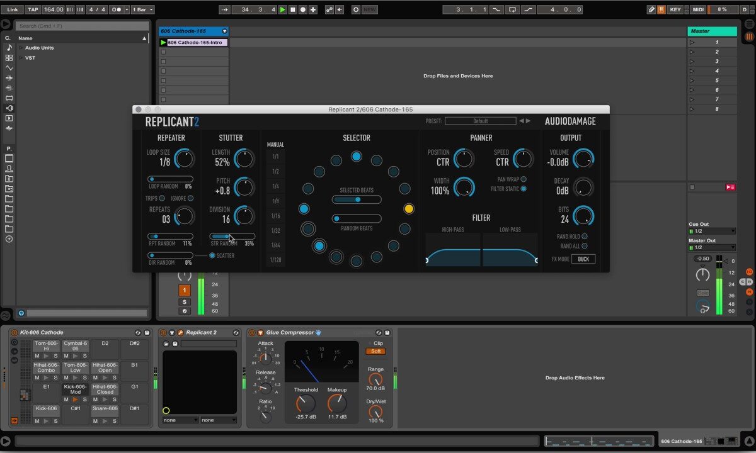Select the 1/16 manual repeat size
Viewport: 756px width, 453px height.
[x=275, y=216]
